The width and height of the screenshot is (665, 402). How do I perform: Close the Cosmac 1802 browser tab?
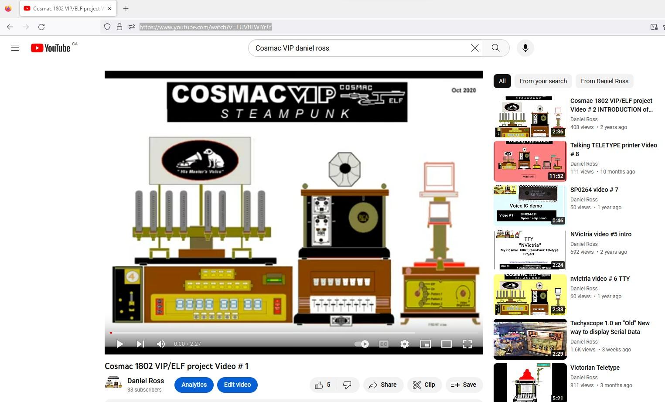coord(109,8)
